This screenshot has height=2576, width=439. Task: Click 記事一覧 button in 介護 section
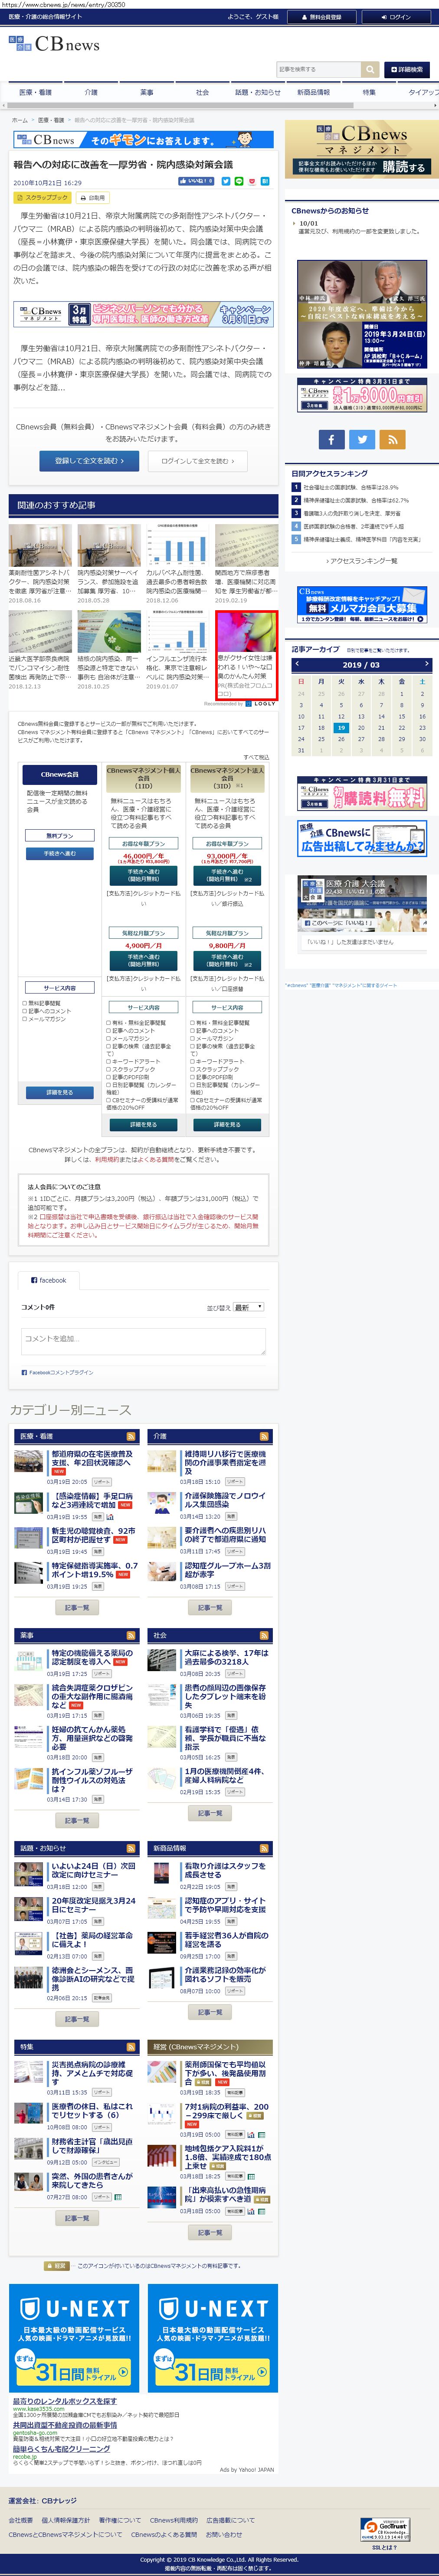pos(210,1608)
